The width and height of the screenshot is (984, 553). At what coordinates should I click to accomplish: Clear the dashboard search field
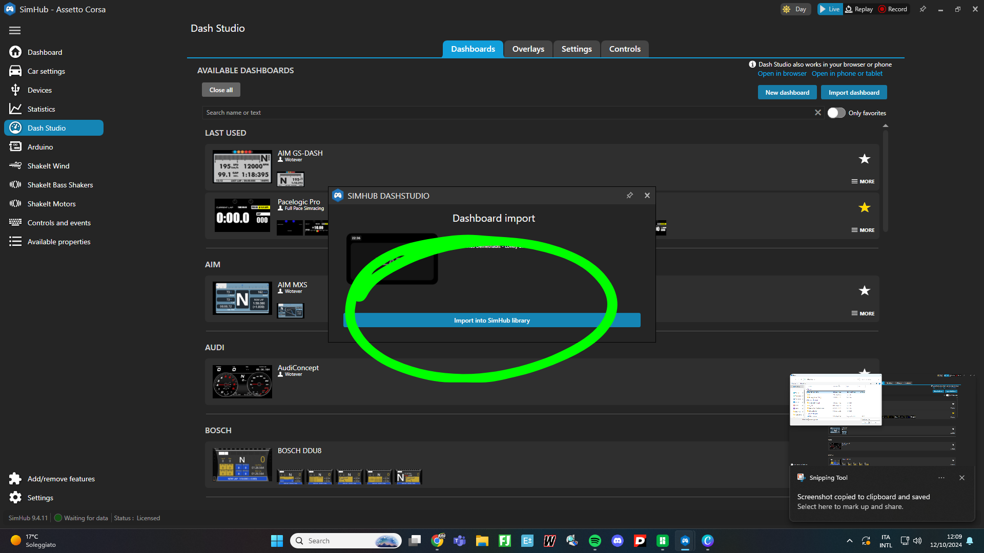818,113
